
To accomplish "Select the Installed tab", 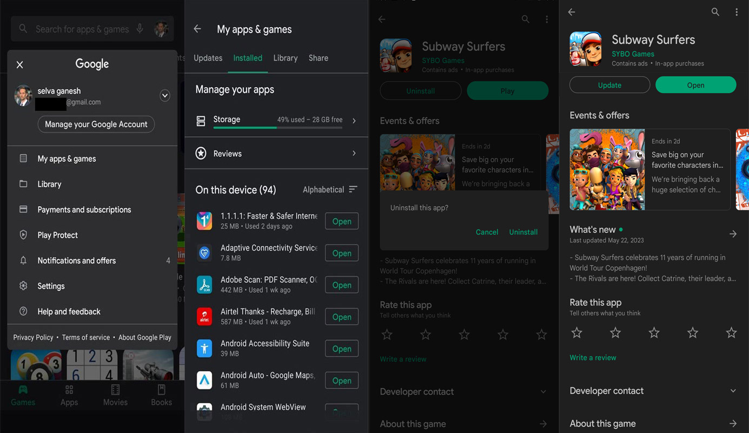I will pyautogui.click(x=248, y=58).
